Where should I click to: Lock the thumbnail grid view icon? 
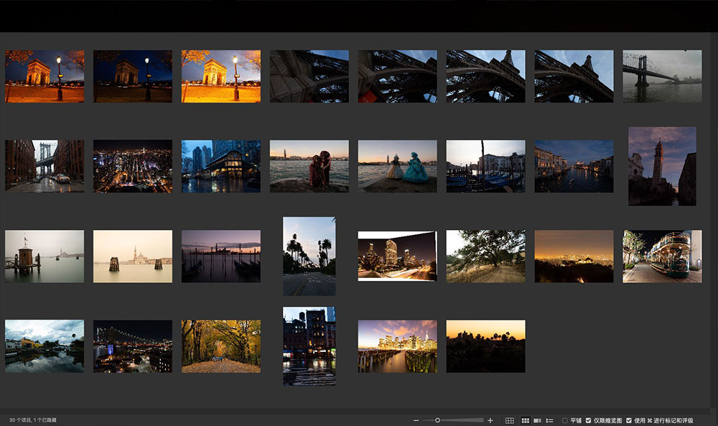510,420
